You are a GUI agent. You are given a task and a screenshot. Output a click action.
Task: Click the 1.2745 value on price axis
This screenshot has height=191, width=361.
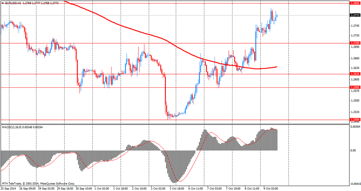355,26
